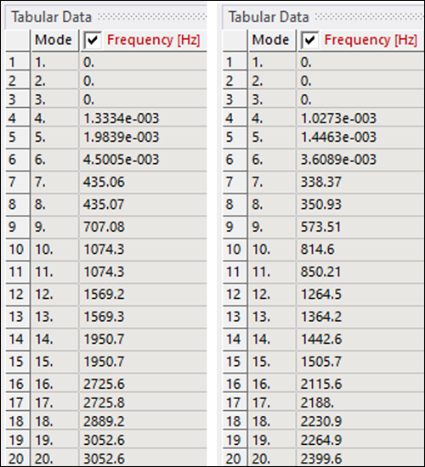Select the Mode column header in right table
Screen dimensions: 425x467
(x=271, y=40)
